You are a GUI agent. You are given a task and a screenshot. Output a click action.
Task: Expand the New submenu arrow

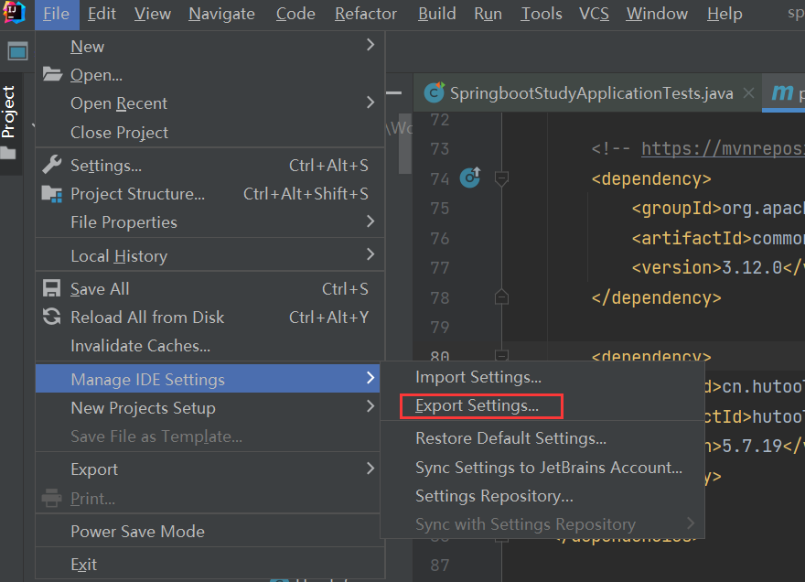[x=370, y=45]
